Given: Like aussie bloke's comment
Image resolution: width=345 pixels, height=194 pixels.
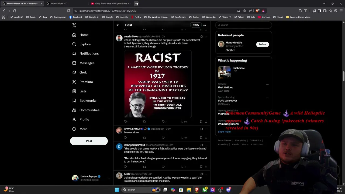Looking at the screenshot, I should coord(164,122).
